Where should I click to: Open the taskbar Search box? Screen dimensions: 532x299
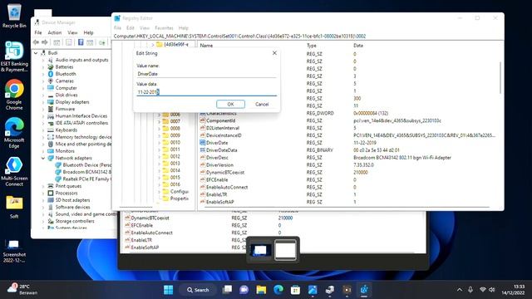click(198, 290)
